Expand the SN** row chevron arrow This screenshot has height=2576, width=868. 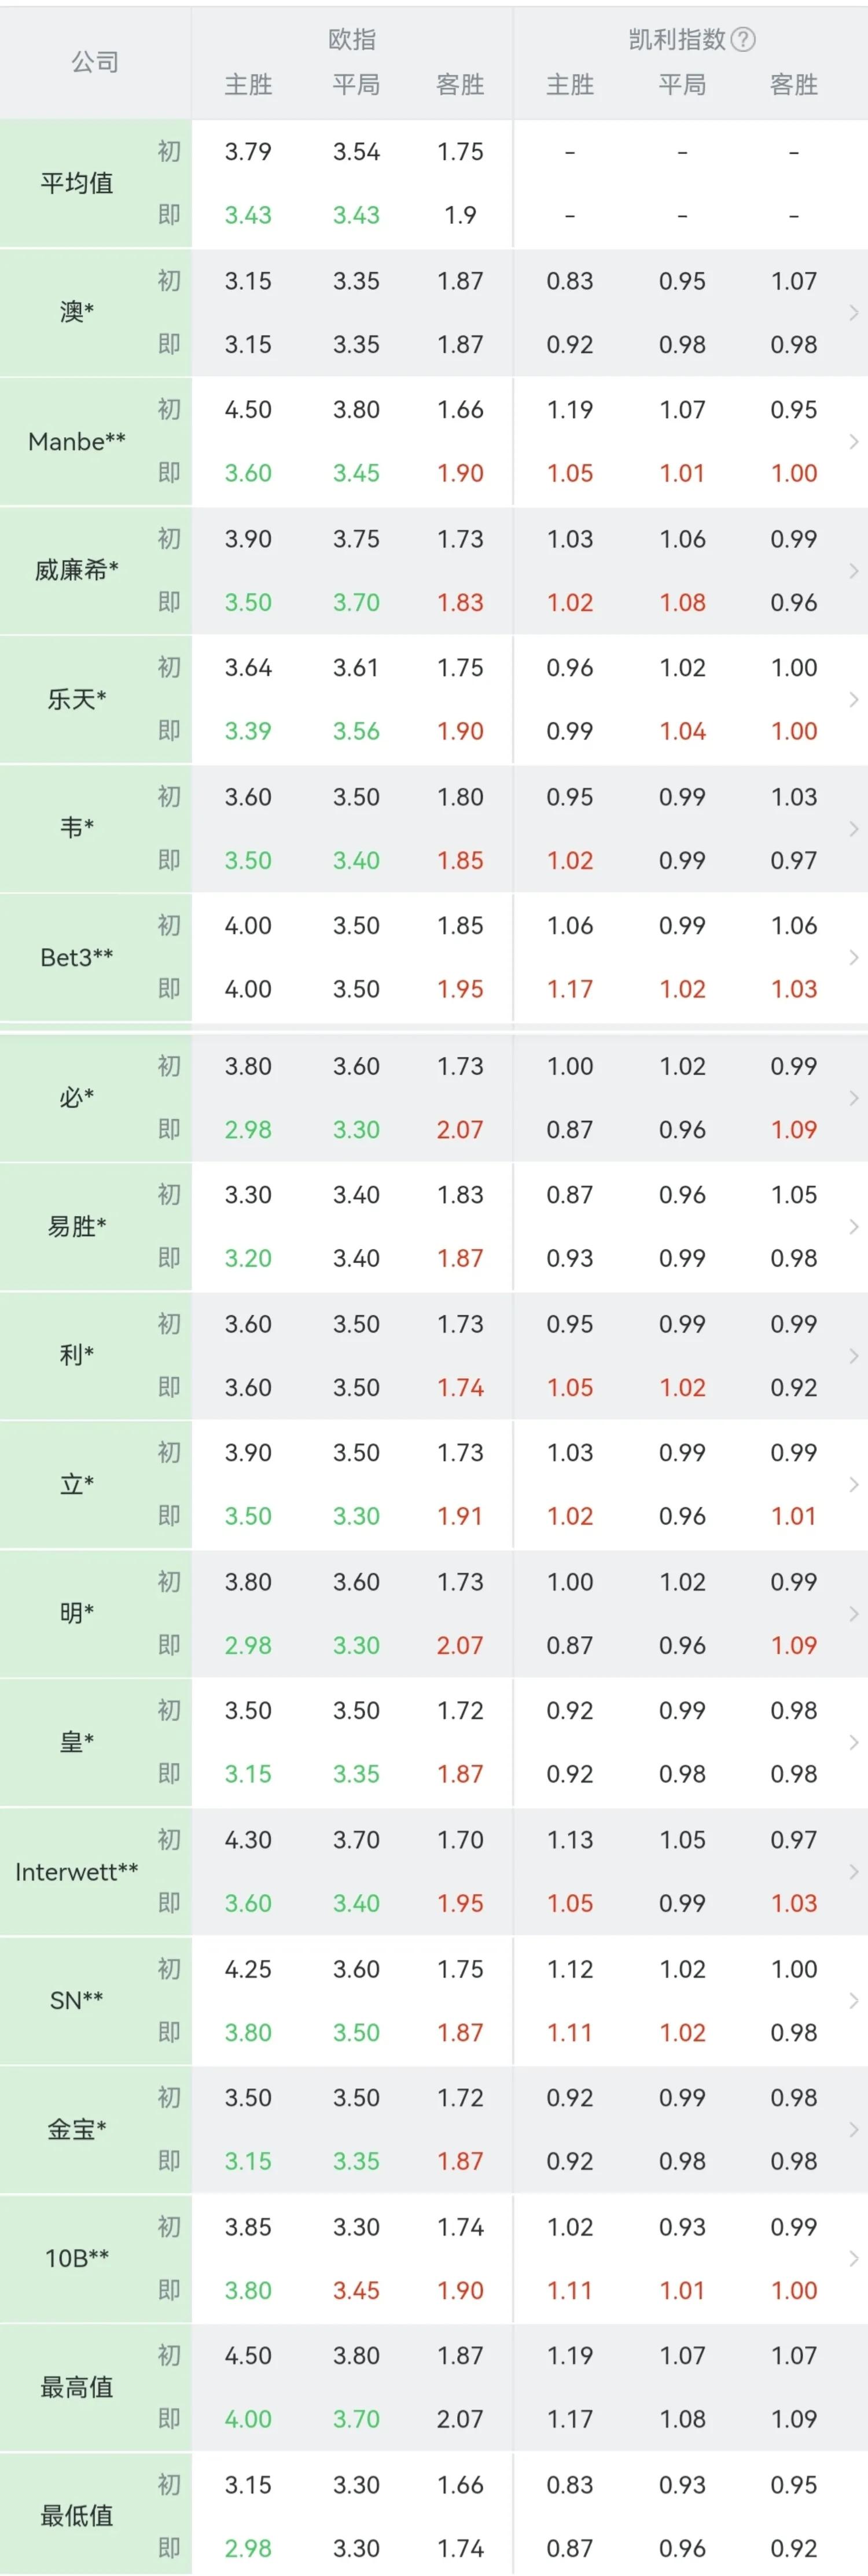coord(853,2000)
